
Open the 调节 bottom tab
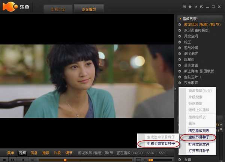tap(69, 153)
